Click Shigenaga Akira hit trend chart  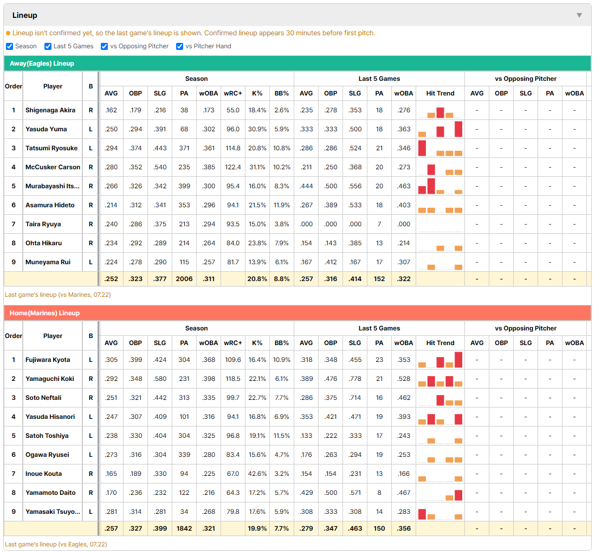click(x=440, y=110)
